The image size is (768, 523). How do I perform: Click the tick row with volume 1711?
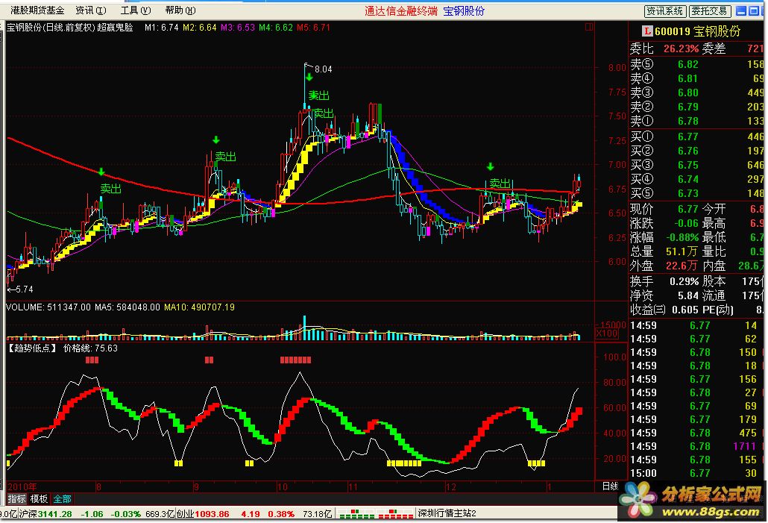pyautogui.click(x=696, y=446)
